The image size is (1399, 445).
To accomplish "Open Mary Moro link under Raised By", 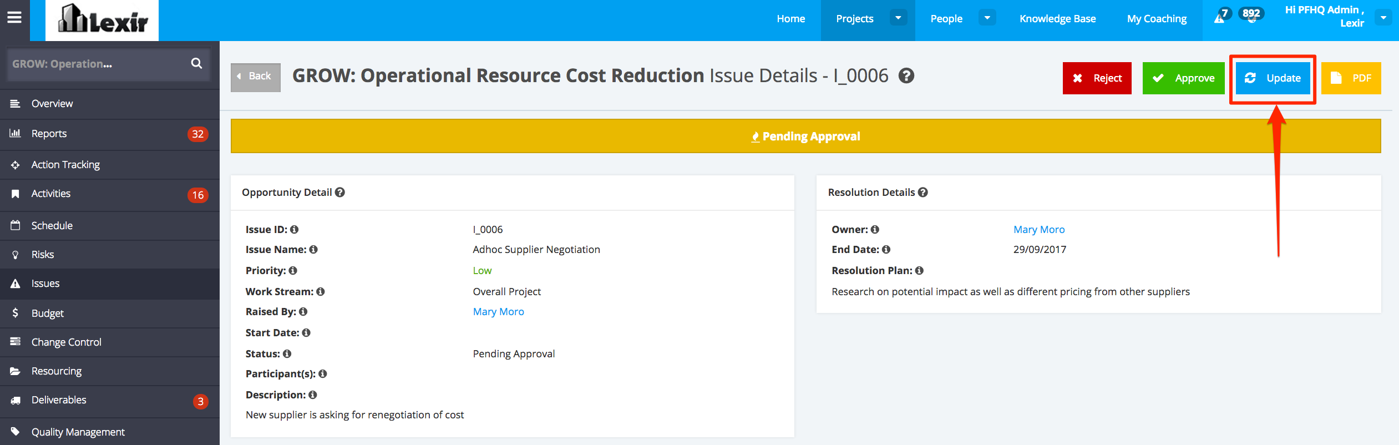I will [x=498, y=311].
